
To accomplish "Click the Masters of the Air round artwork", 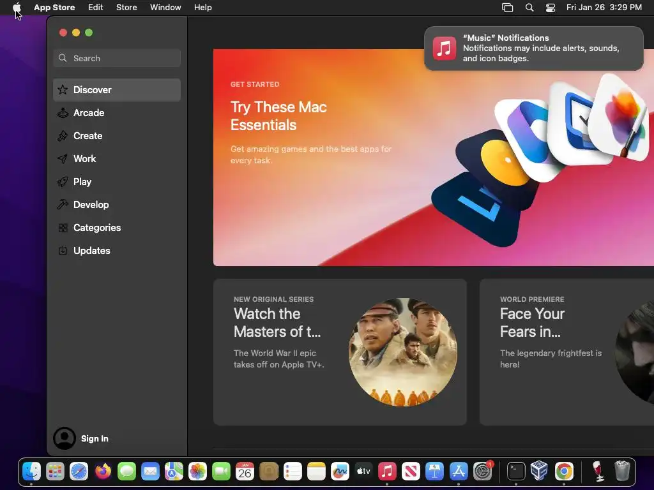I will pyautogui.click(x=403, y=352).
